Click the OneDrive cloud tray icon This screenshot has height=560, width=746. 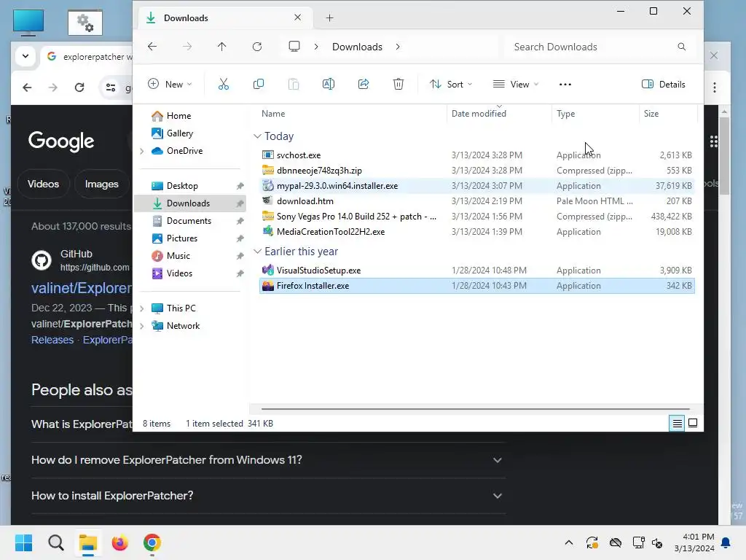pyautogui.click(x=616, y=542)
